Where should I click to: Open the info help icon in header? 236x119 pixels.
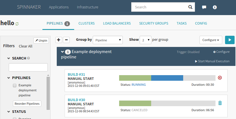pos(215,7)
